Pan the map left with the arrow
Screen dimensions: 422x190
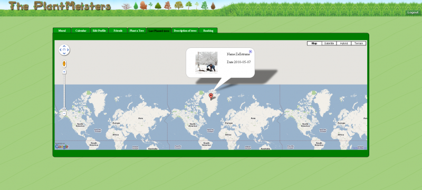coord(61,50)
